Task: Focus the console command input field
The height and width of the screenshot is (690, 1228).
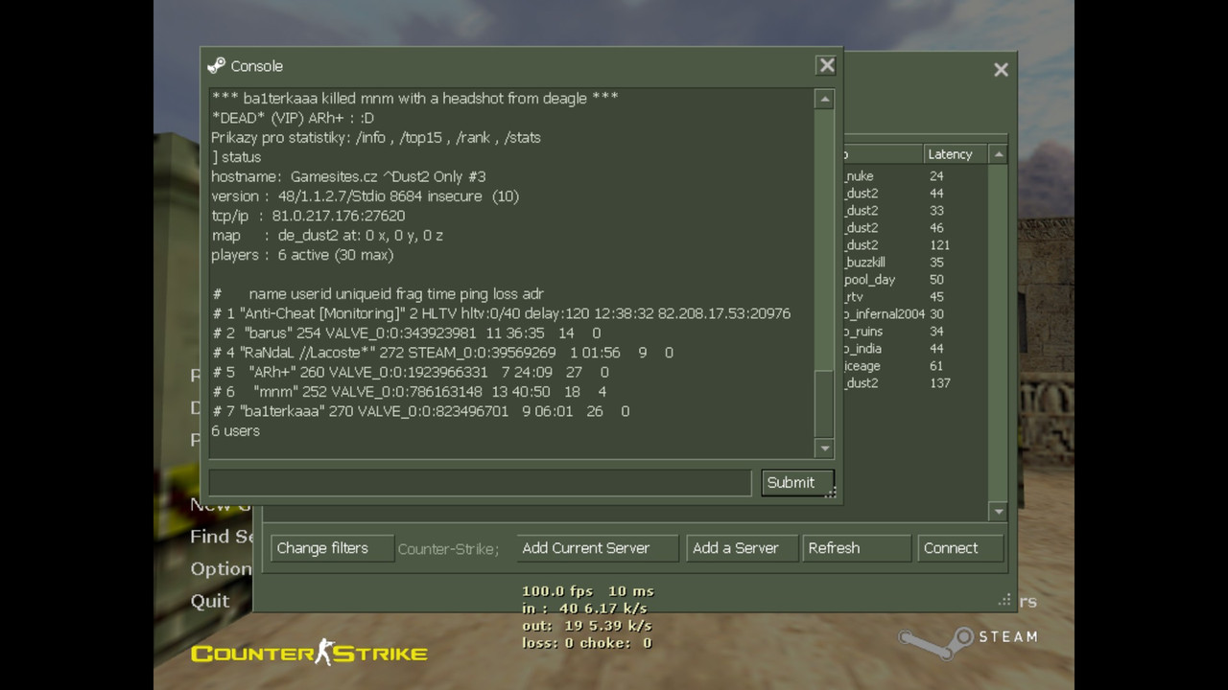Action: pos(480,482)
